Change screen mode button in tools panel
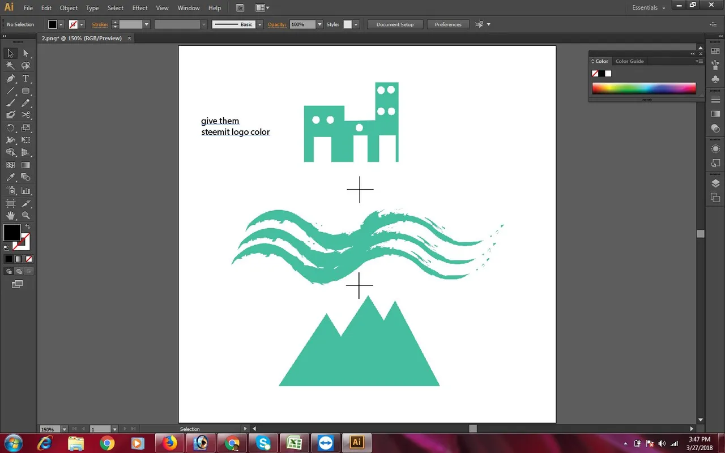Screen dimensions: 725x453 point(17,284)
